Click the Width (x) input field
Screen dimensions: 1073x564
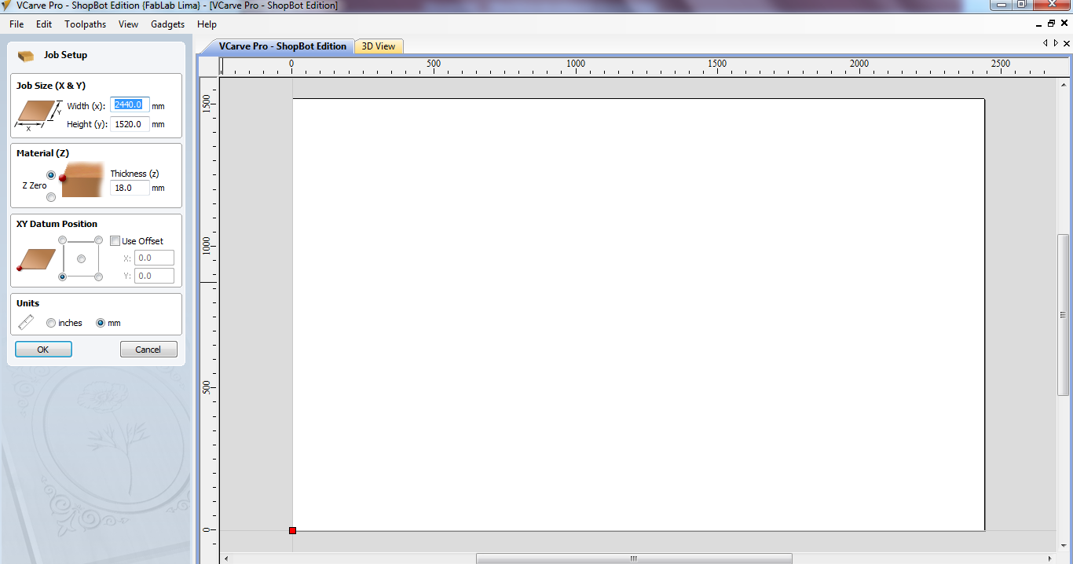[x=130, y=104]
